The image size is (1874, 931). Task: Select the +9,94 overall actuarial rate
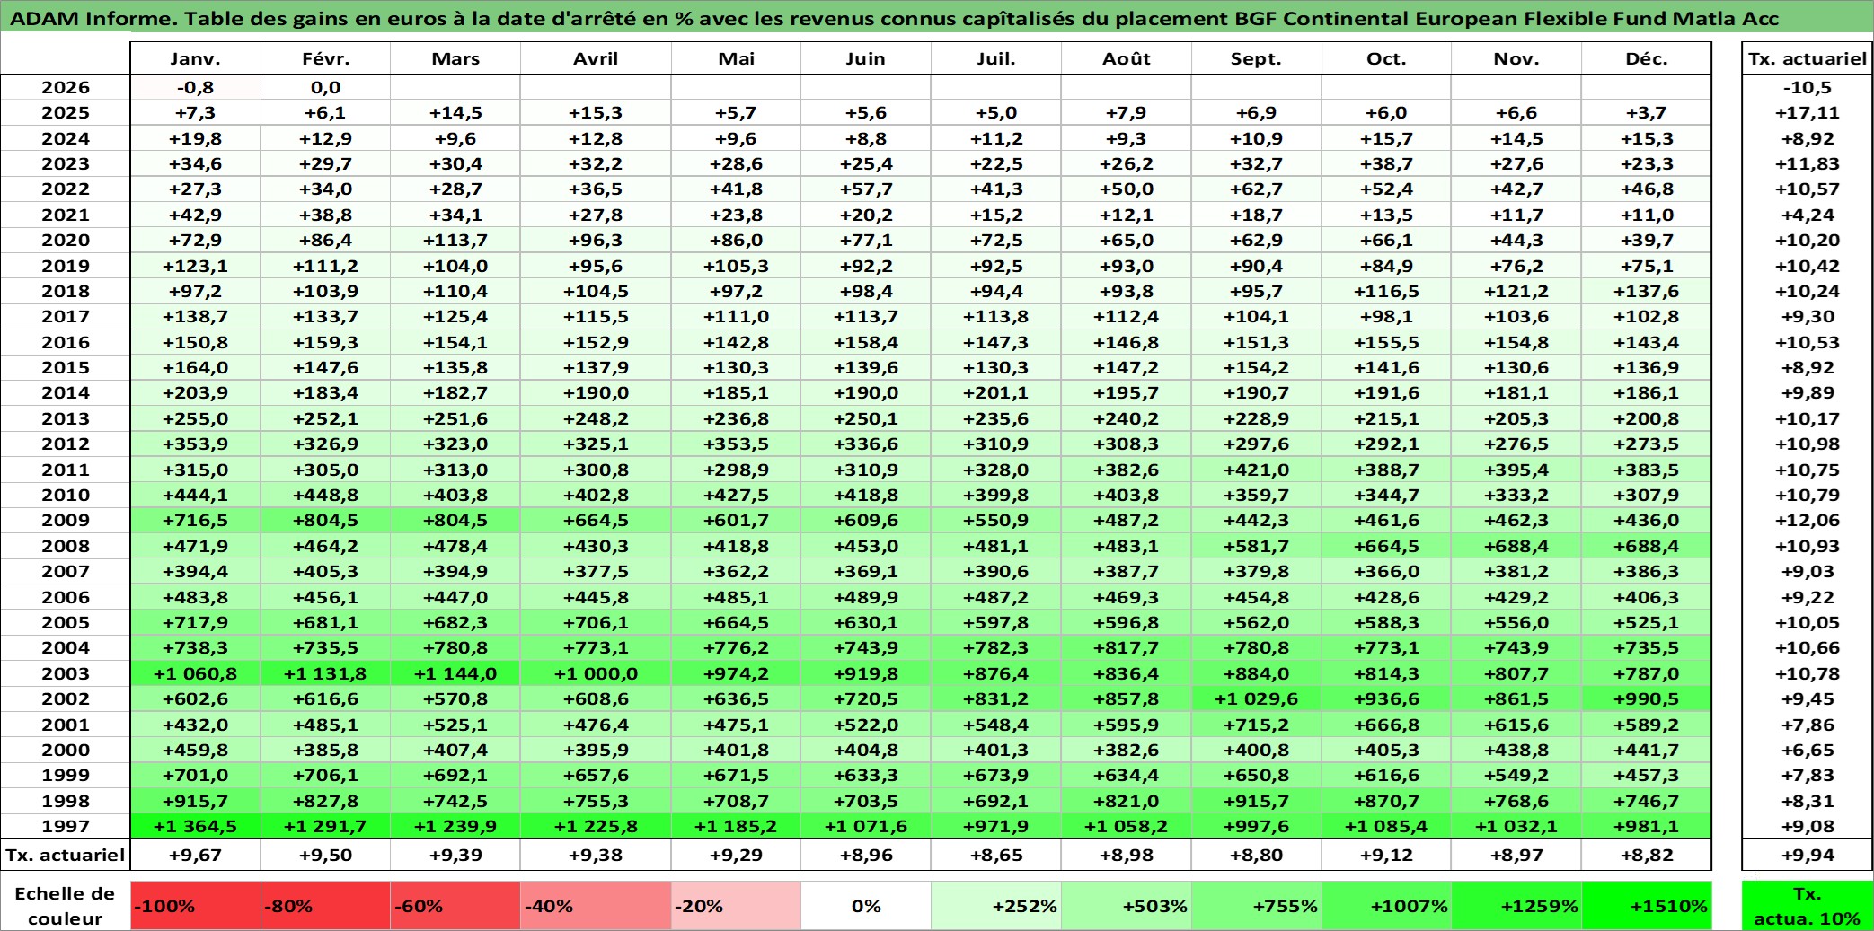click(x=1808, y=856)
